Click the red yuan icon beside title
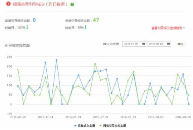 [x=8, y=4]
